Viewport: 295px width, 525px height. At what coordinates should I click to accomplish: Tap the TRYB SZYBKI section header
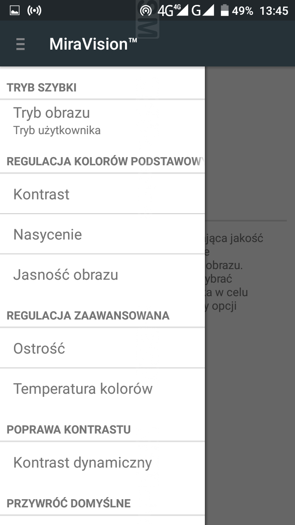pos(42,88)
